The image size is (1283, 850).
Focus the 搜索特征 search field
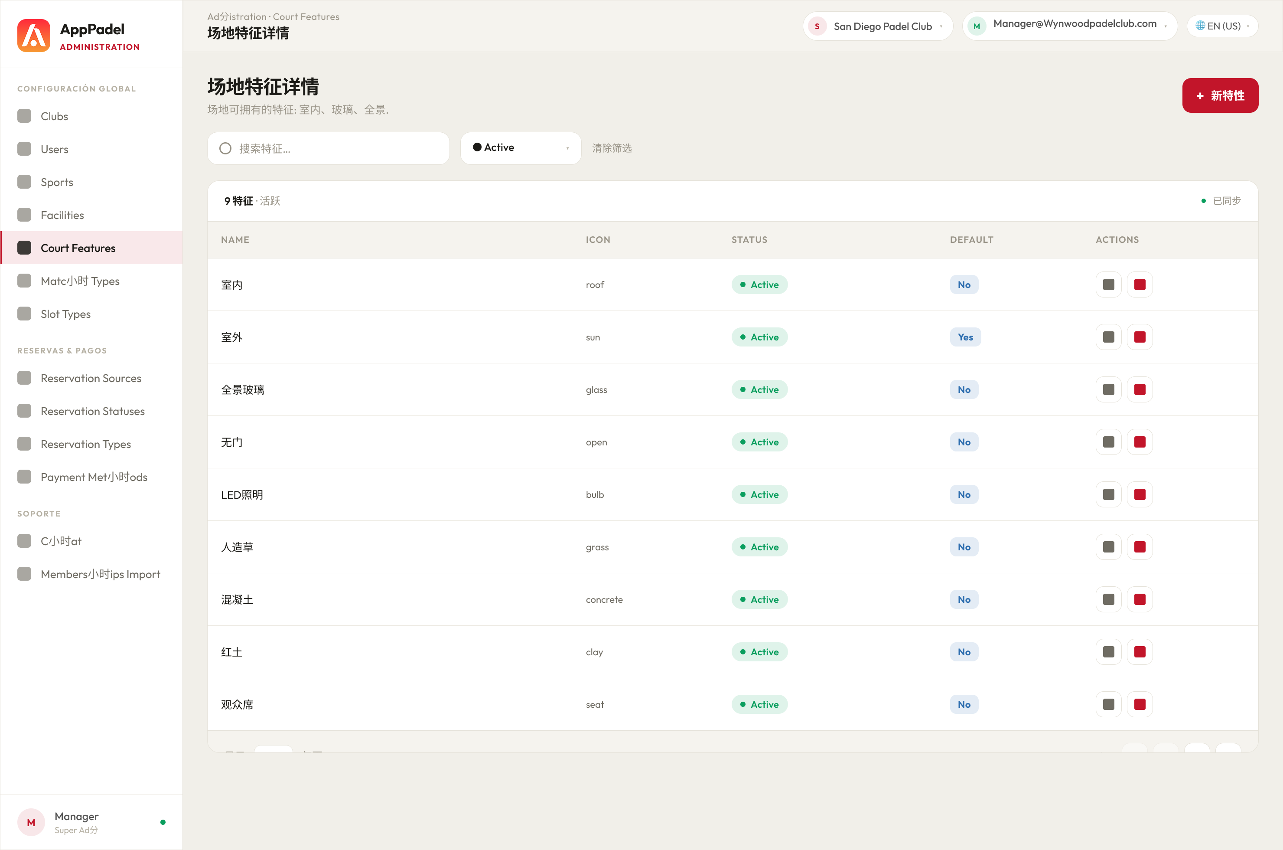[x=329, y=148]
